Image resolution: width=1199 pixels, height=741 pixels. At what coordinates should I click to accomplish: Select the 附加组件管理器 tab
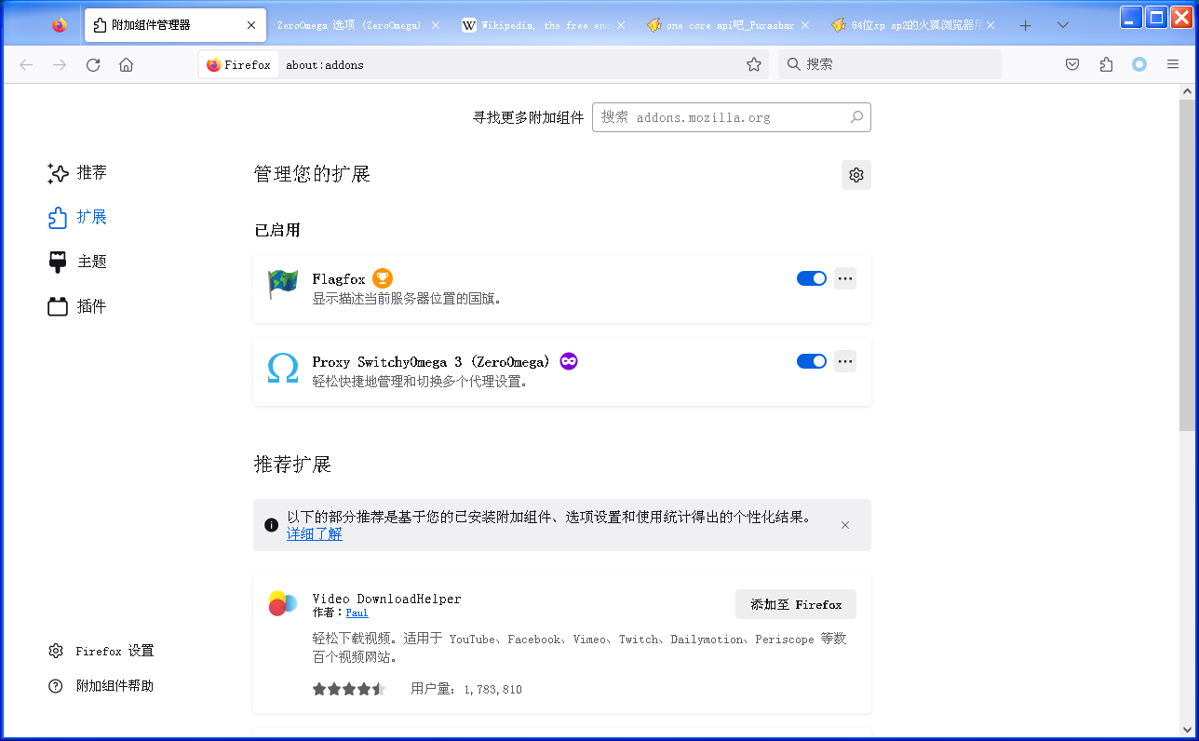(174, 25)
